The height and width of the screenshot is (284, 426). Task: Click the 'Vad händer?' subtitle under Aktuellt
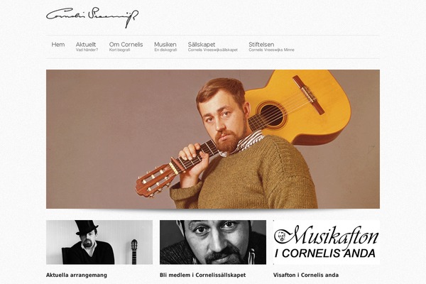point(87,50)
